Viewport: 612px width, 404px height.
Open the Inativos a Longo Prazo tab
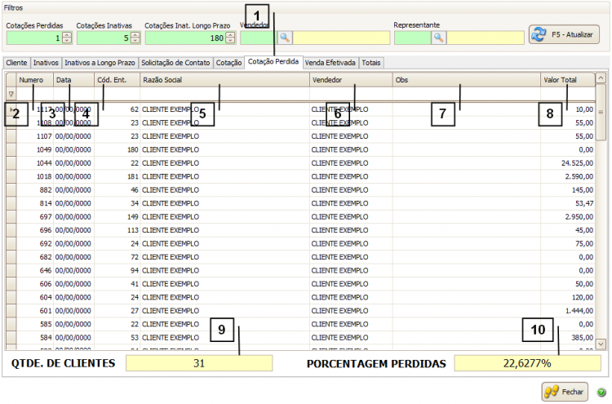click(100, 62)
